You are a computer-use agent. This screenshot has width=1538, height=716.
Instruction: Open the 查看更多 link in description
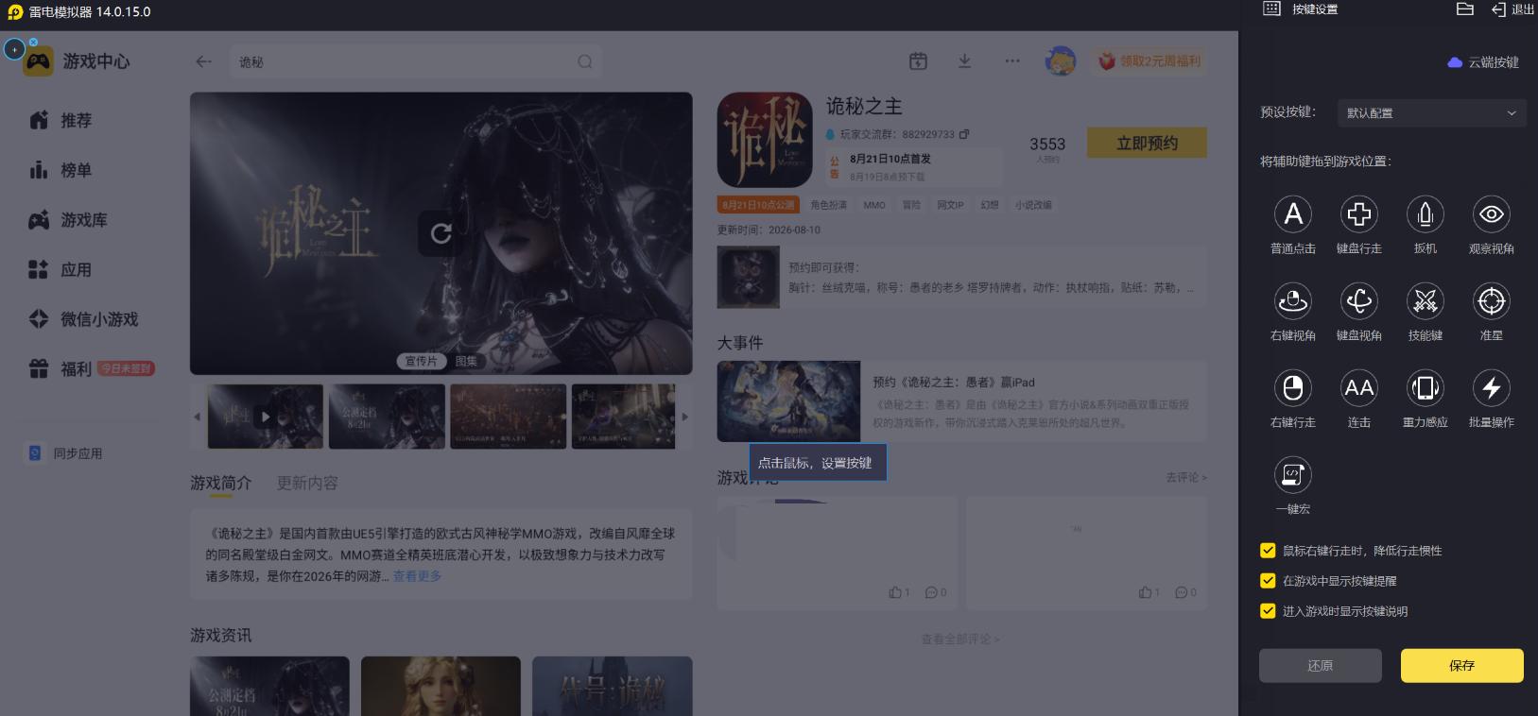coord(418,576)
